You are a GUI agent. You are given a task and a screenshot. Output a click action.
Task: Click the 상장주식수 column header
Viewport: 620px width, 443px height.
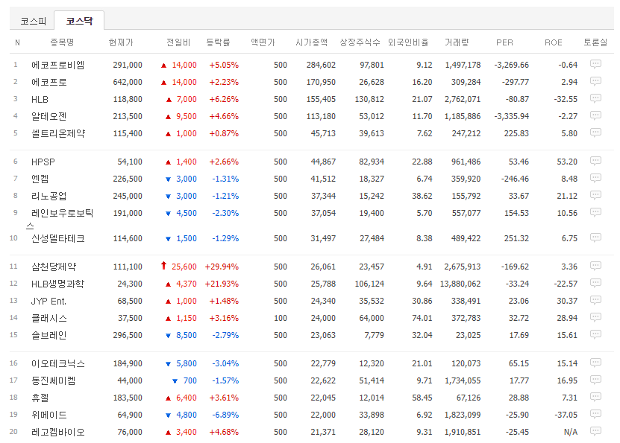360,42
